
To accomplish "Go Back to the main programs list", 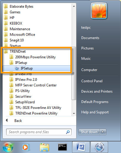I will pos(18,121).
